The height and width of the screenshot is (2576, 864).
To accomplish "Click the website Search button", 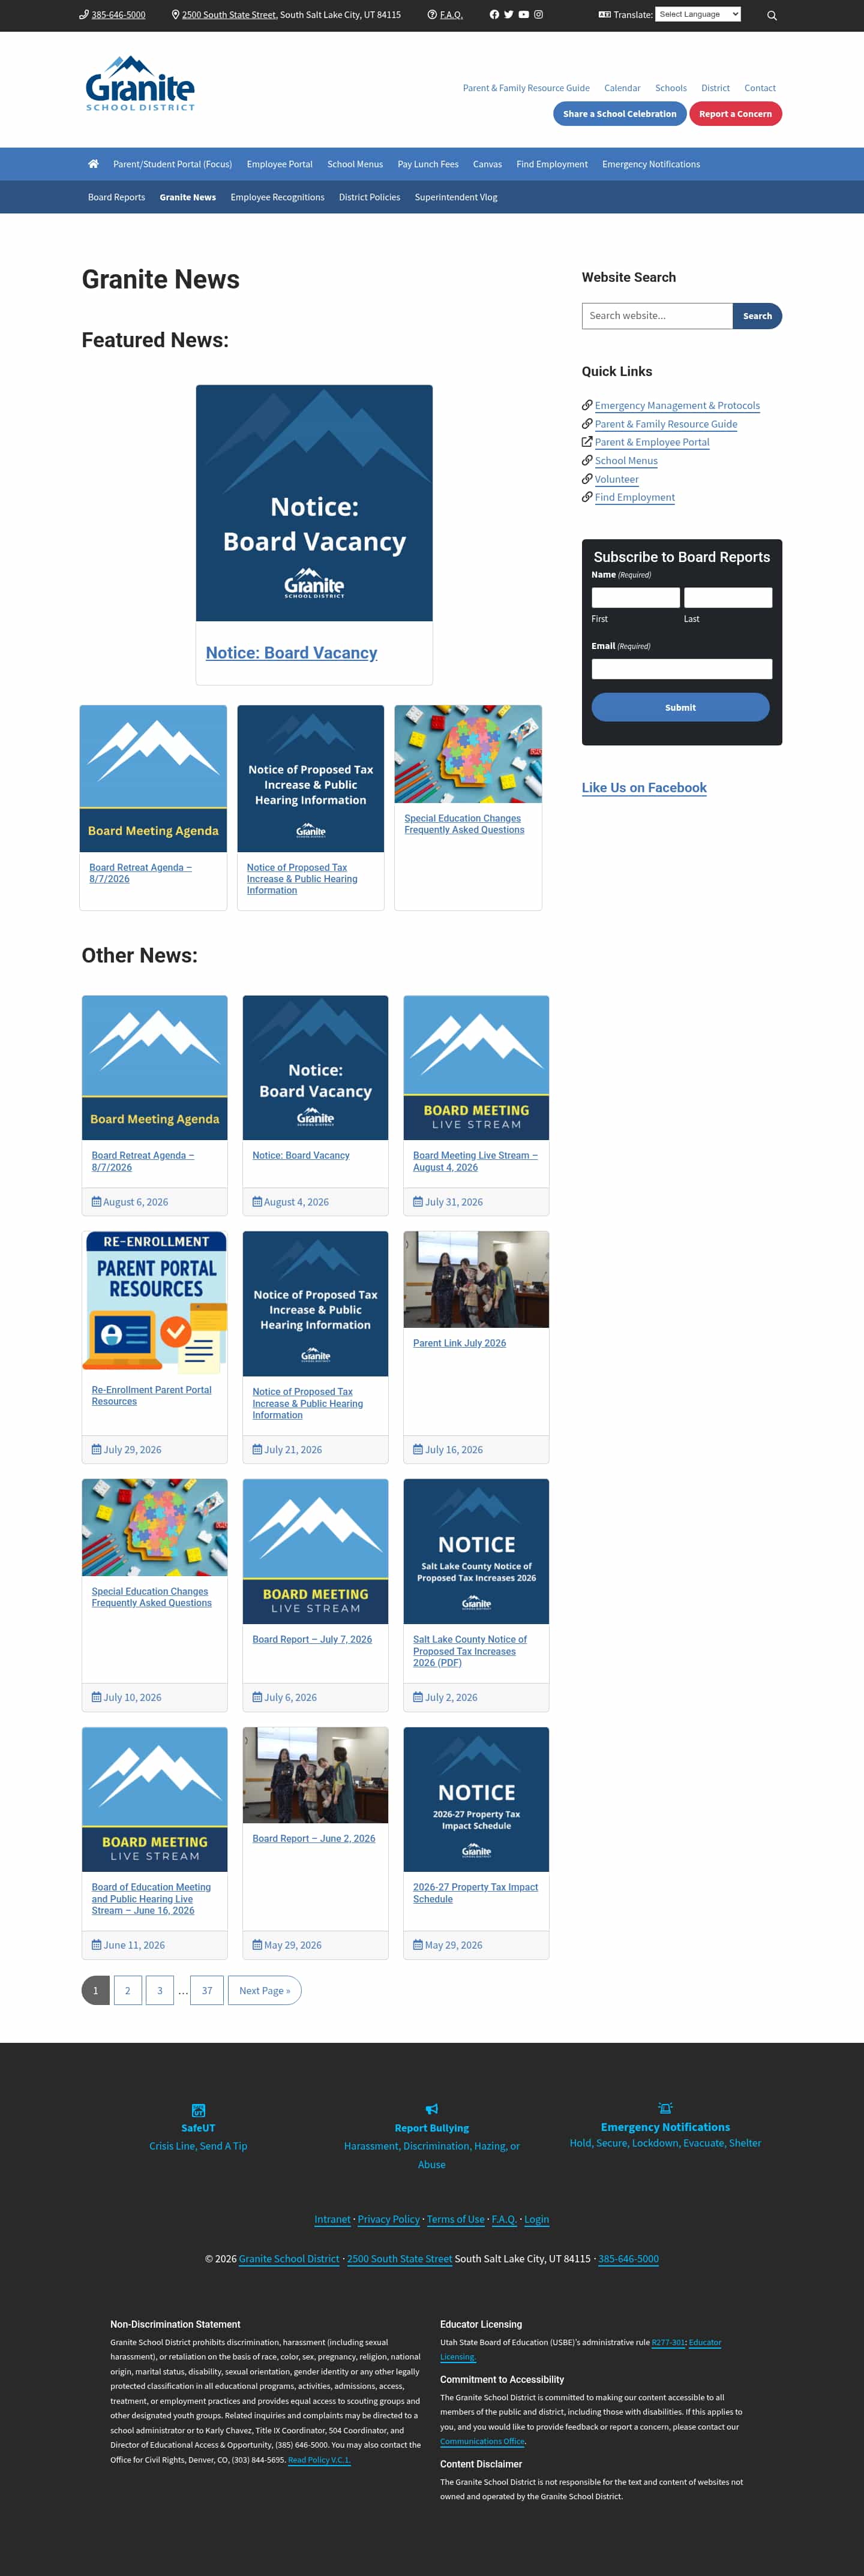I will pos(757,316).
